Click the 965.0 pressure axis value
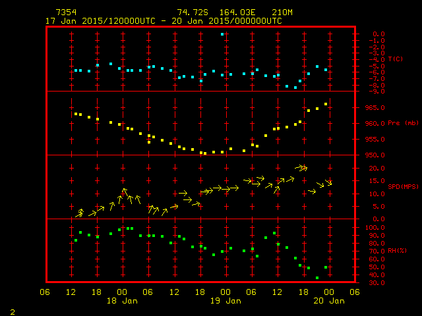This screenshot has height=316, width=422. coord(375,108)
